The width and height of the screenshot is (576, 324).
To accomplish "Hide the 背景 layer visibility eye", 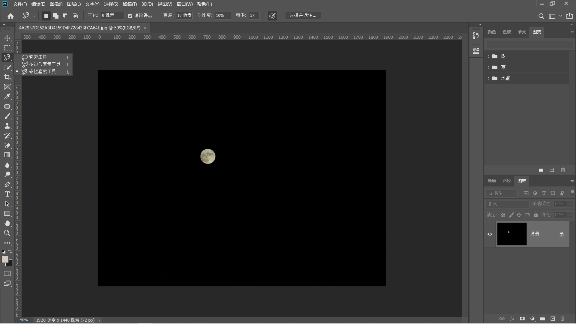I will point(490,234).
